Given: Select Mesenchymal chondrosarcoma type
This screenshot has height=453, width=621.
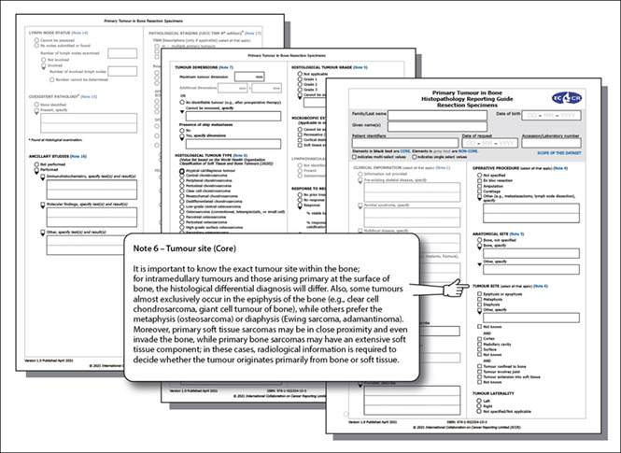Looking at the screenshot, I should pos(182,196).
